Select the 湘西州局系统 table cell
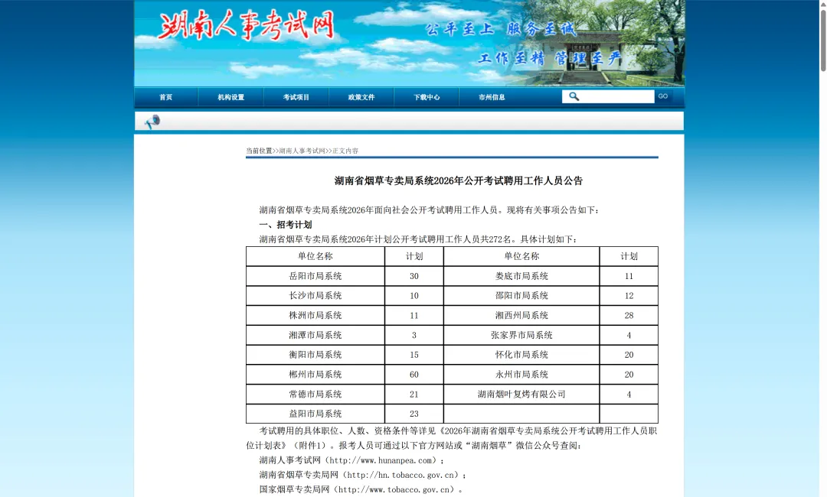 pyautogui.click(x=521, y=315)
